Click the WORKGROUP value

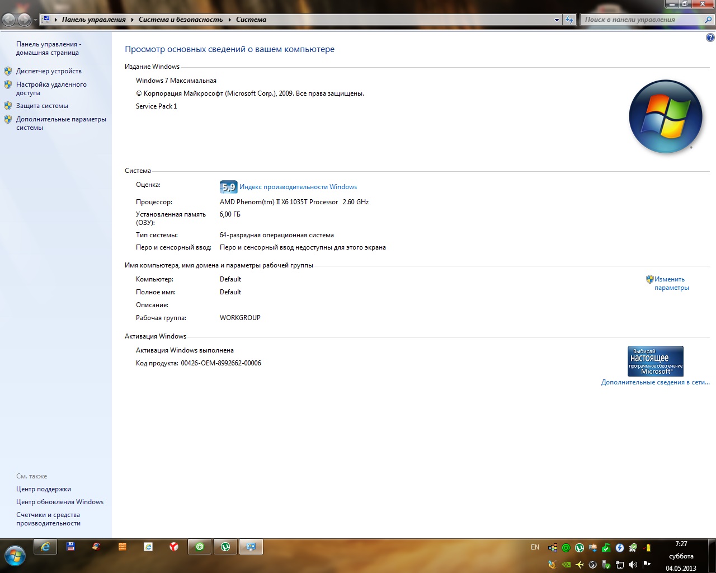tap(240, 318)
